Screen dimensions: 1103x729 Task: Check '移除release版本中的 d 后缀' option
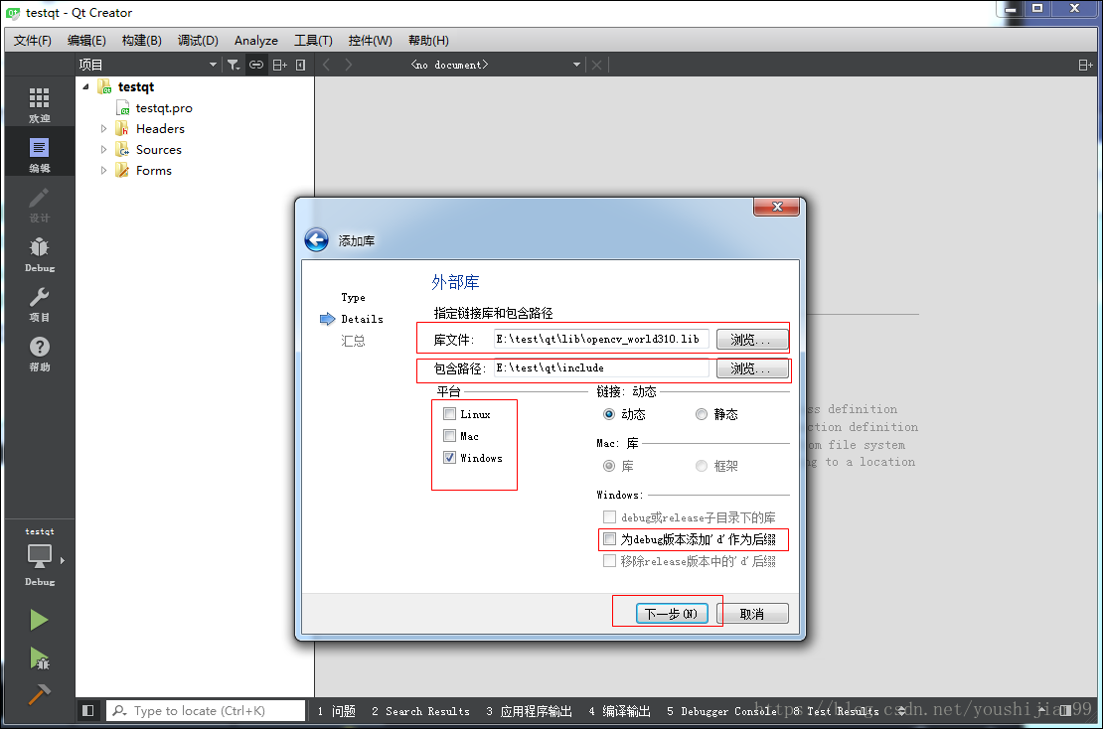pyautogui.click(x=610, y=560)
